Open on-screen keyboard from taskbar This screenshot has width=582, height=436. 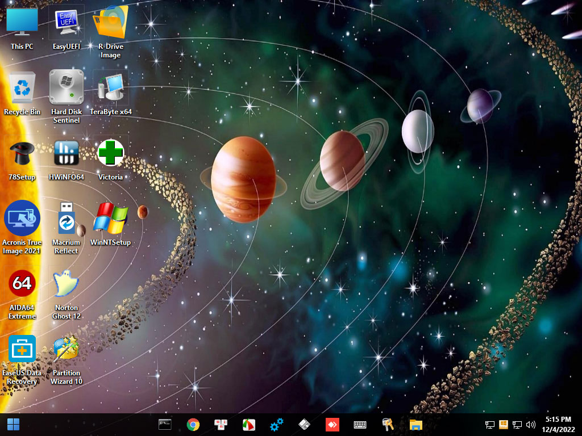coord(360,425)
